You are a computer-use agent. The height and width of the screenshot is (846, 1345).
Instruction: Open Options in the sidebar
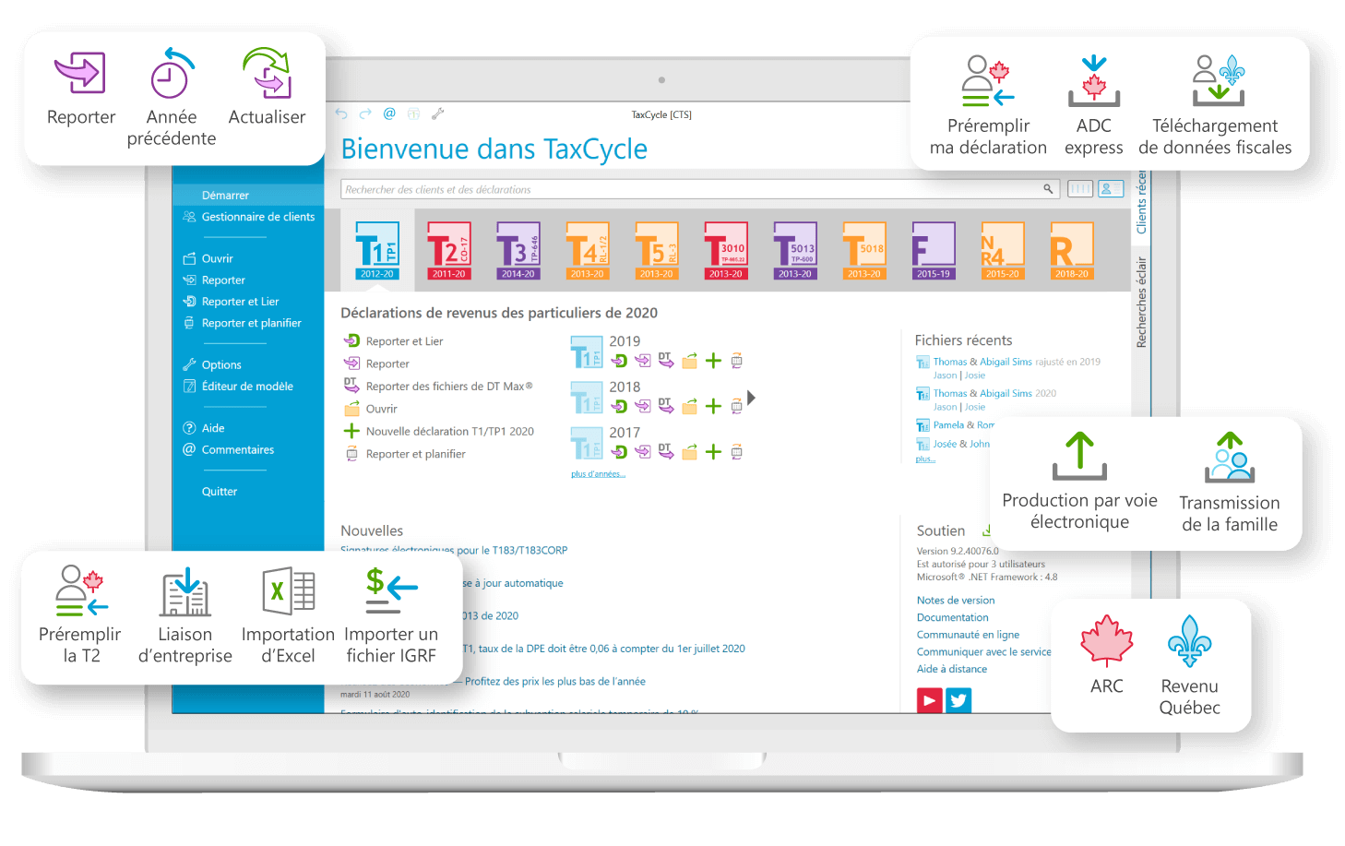coord(212,365)
